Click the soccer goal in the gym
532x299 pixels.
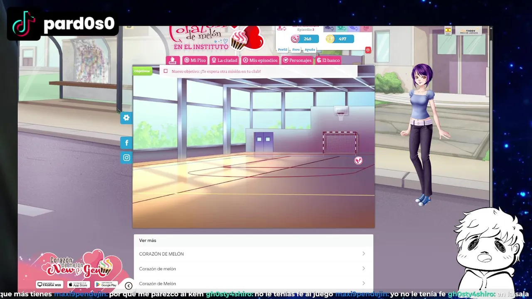click(x=340, y=142)
